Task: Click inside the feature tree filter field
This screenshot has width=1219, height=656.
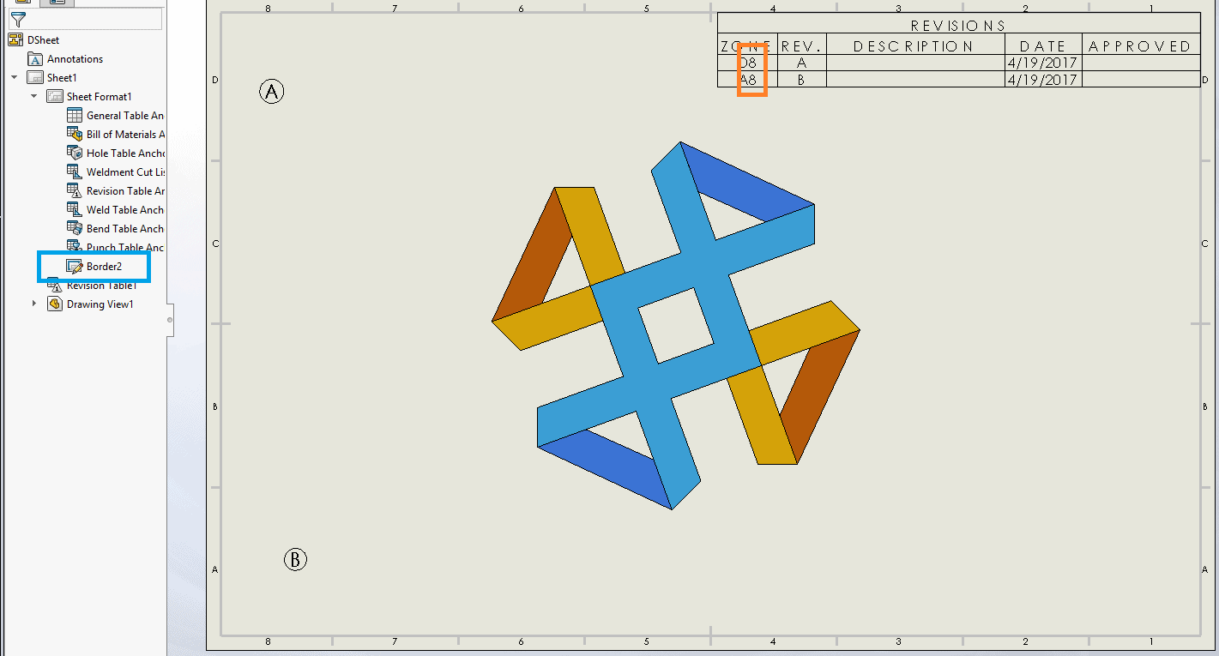Action: click(x=94, y=20)
